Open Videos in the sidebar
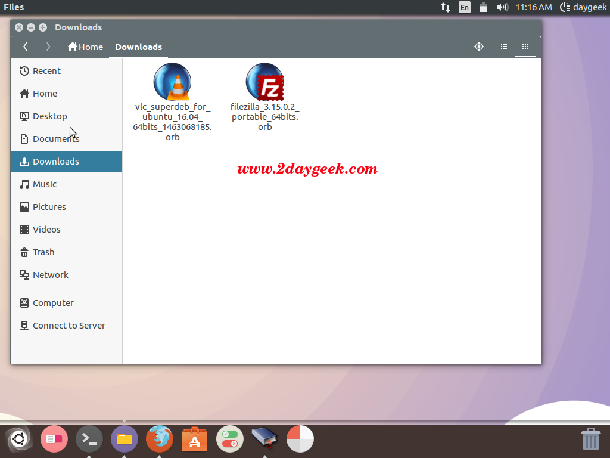The width and height of the screenshot is (610, 458). click(x=67, y=230)
